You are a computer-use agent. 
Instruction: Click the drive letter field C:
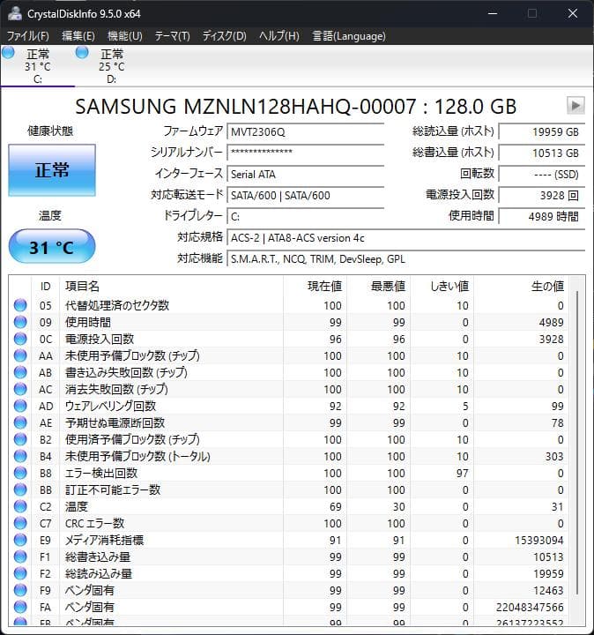[x=306, y=217]
